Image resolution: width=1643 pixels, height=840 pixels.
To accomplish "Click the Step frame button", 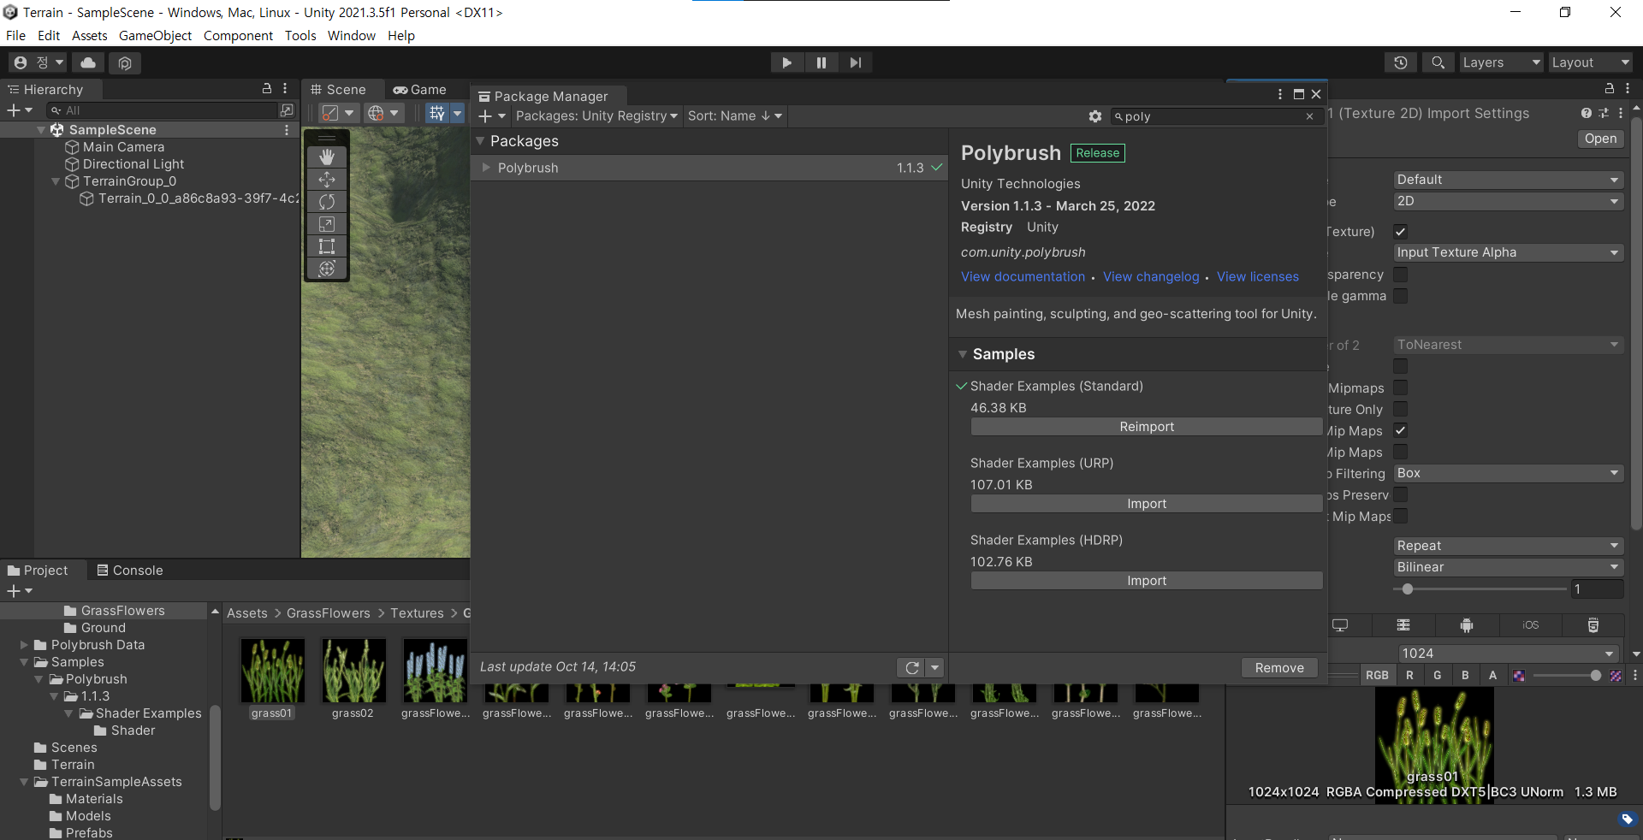I will tap(855, 62).
